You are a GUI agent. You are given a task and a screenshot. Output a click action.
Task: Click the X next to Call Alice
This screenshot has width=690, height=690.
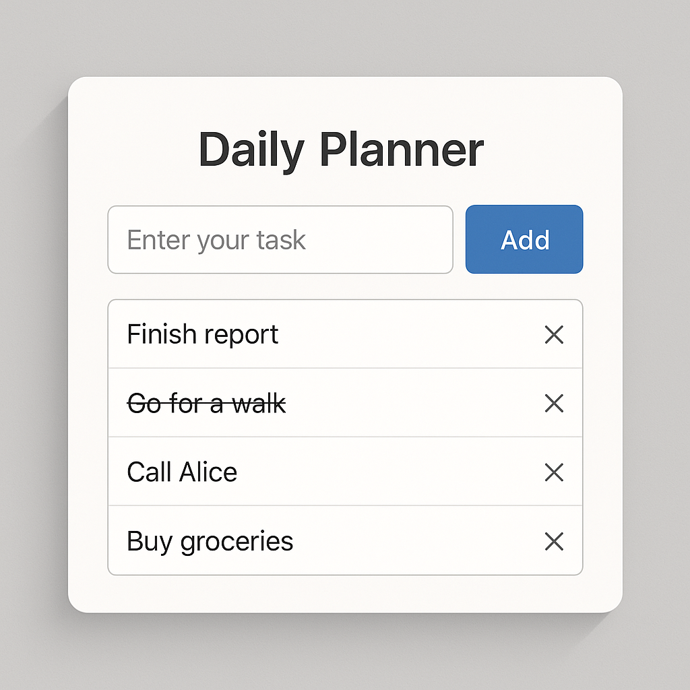click(554, 472)
